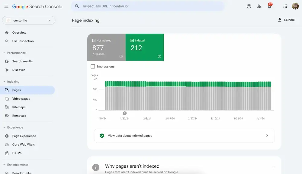
Task: Click the help icon in Not indexed card
Action: (121, 56)
